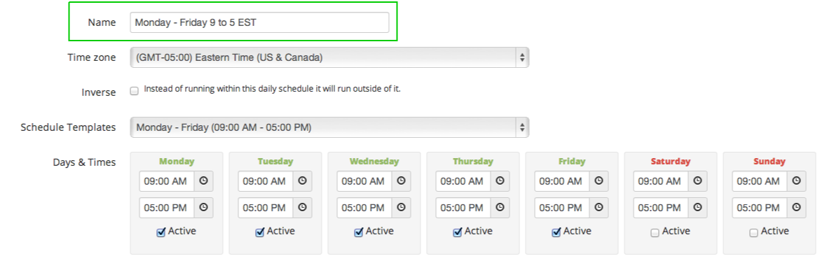The height and width of the screenshot is (270, 827).
Task: Open the time picker for Friday end time
Action: (599, 208)
